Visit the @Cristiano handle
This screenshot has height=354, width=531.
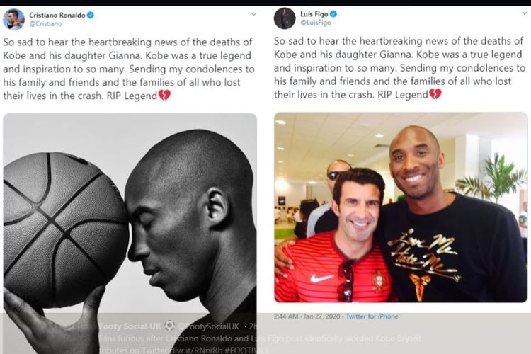point(45,23)
